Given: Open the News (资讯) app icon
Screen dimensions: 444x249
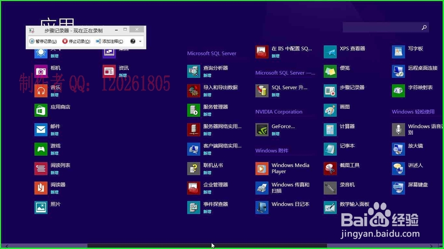Looking at the screenshot, I should (x=109, y=71).
